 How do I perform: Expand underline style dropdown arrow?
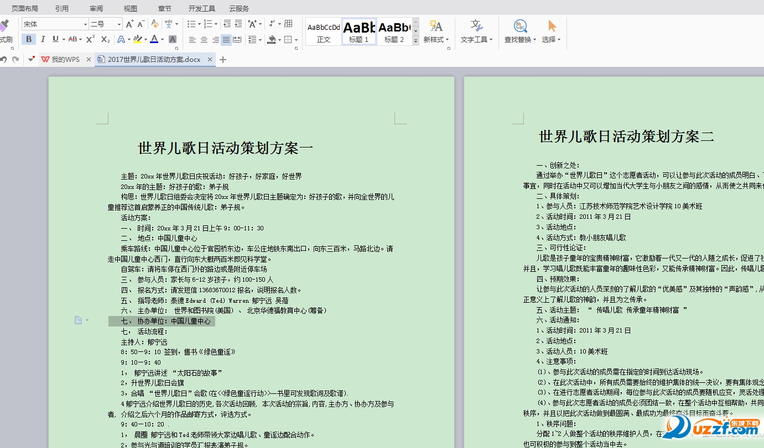point(64,40)
